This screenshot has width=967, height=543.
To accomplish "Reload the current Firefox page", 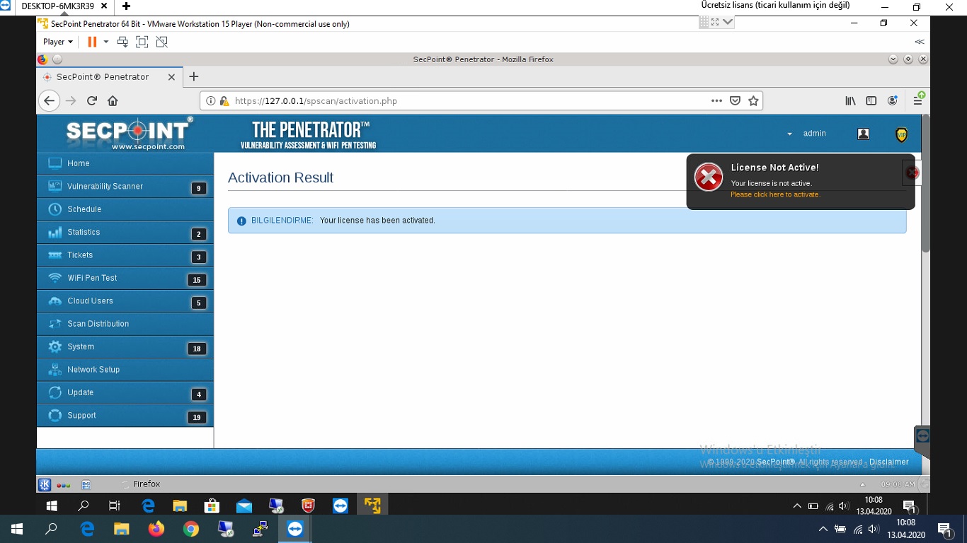I will click(x=91, y=101).
